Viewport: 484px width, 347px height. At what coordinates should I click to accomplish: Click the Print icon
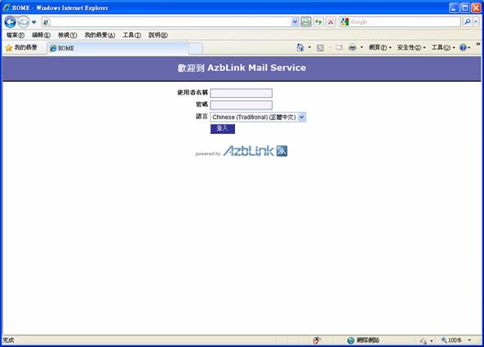[353, 47]
